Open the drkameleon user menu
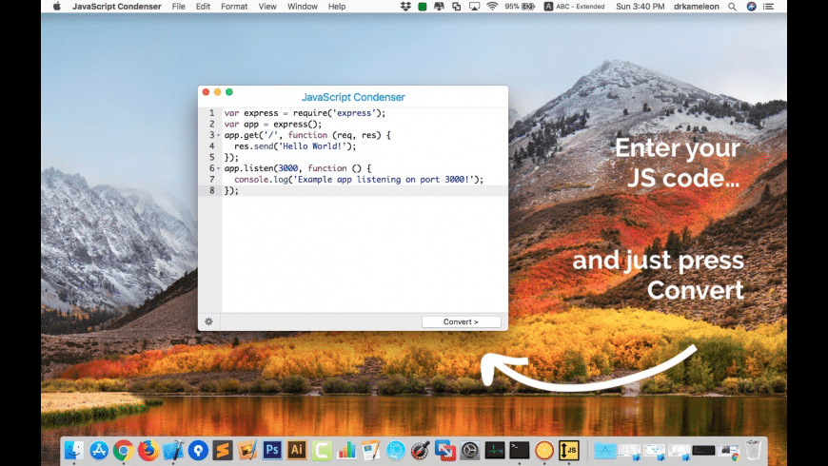828x466 pixels. point(696,7)
